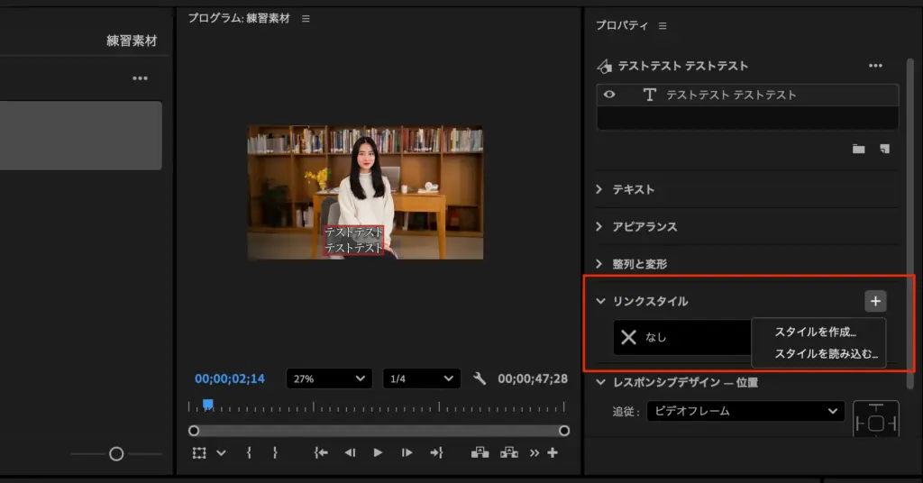
Task: Click the Go to In point icon
Action: [x=320, y=452]
